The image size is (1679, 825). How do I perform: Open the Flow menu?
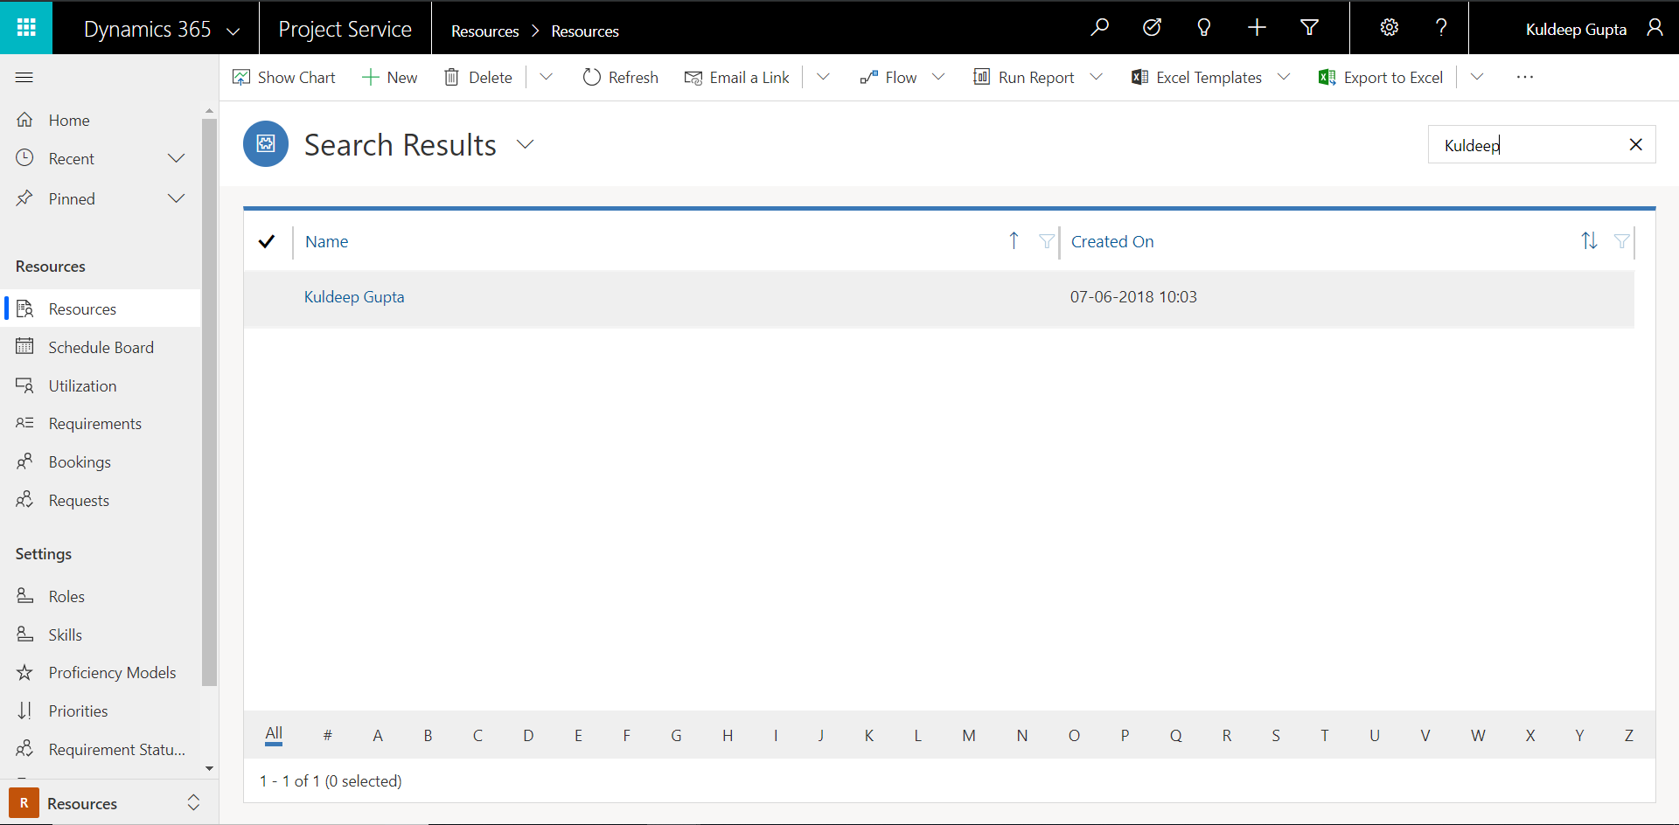(902, 78)
